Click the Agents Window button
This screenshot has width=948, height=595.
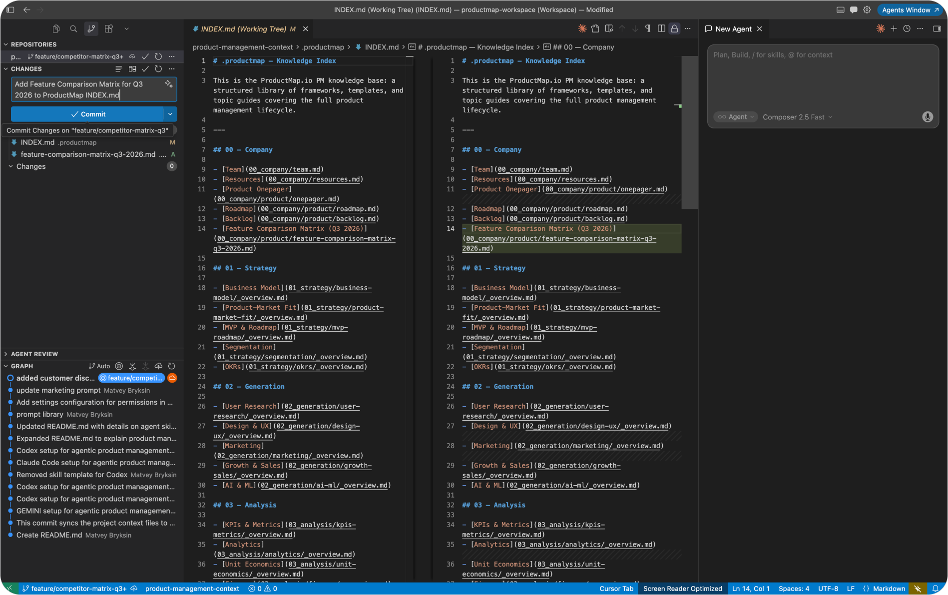click(x=910, y=9)
